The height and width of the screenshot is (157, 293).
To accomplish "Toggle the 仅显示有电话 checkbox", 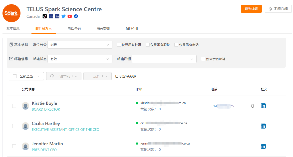I will point(176,45).
